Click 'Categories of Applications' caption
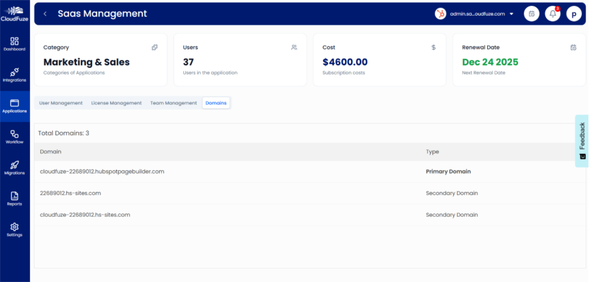Image resolution: width=589 pixels, height=282 pixels. pos(74,73)
